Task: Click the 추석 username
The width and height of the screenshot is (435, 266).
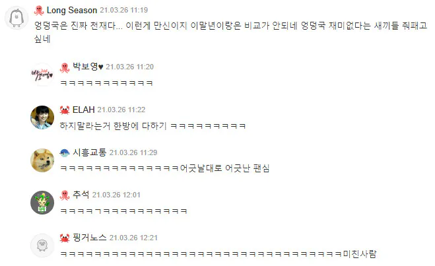Action: coord(81,195)
